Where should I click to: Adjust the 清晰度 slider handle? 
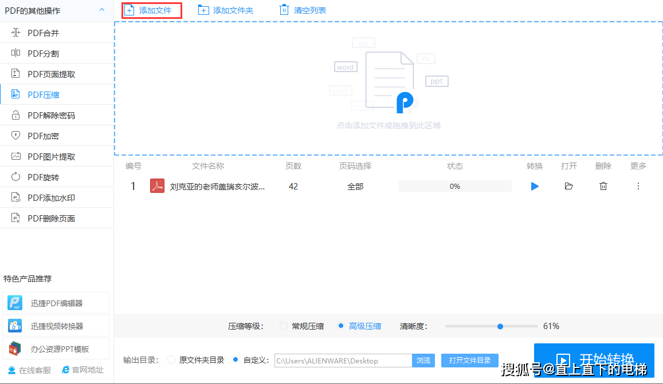[x=500, y=326]
